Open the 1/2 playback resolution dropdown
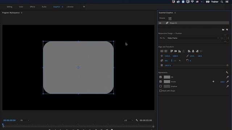Screen dimensions: 232x130 (x=128, y=120)
